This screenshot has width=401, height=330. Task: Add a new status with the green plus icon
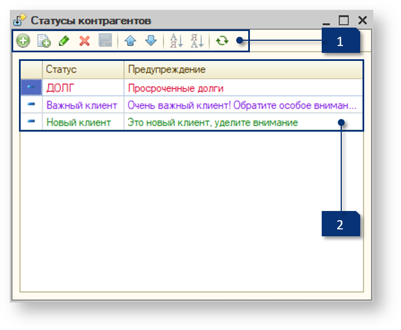23,41
